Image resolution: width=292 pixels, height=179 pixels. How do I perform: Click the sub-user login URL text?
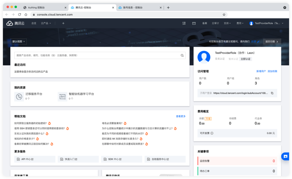[x=241, y=93]
